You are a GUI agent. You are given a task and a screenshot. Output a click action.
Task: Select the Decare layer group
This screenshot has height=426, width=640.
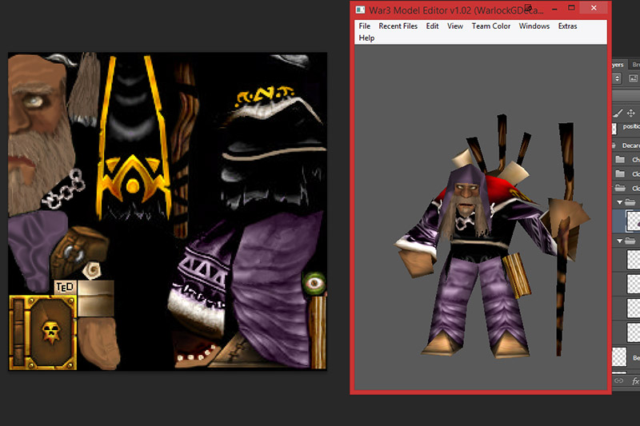626,145
